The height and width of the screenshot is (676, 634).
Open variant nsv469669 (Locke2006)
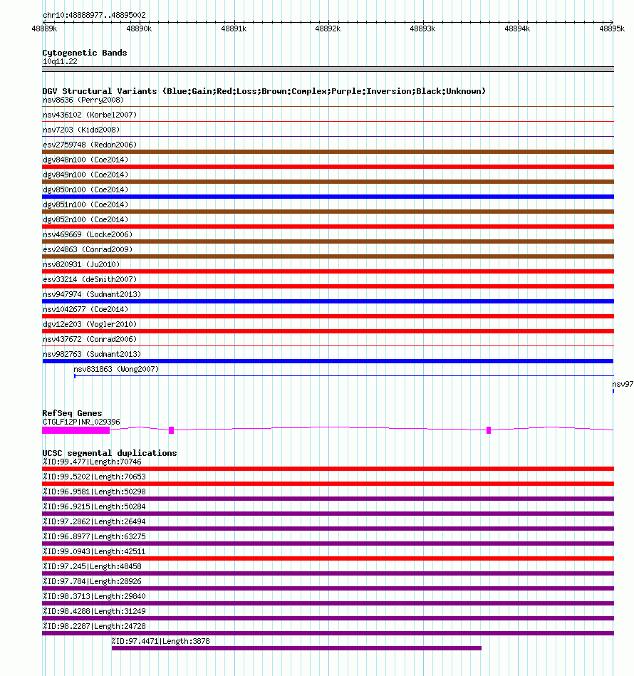coord(88,234)
